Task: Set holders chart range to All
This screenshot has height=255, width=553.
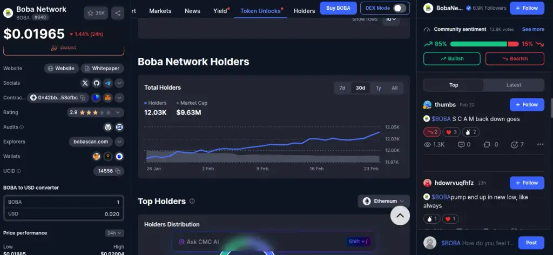Action: click(395, 88)
